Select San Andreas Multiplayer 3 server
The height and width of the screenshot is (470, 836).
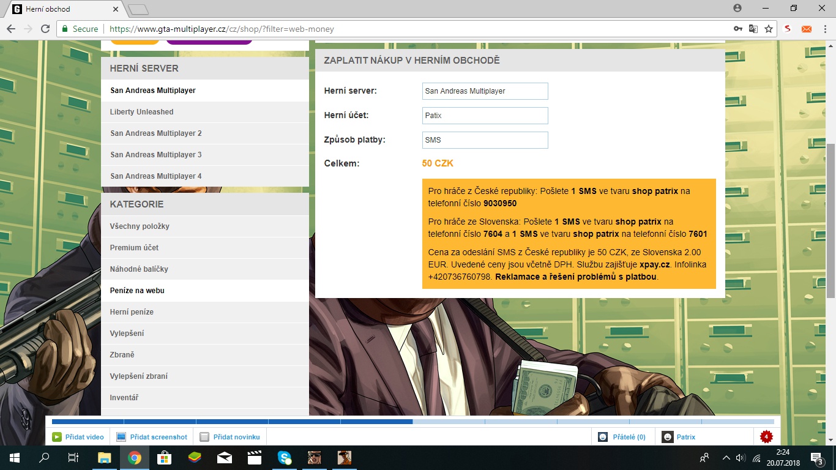pyautogui.click(x=205, y=155)
